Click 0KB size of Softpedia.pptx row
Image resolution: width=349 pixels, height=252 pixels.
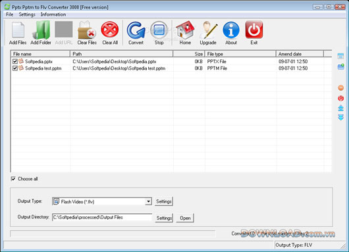click(199, 61)
